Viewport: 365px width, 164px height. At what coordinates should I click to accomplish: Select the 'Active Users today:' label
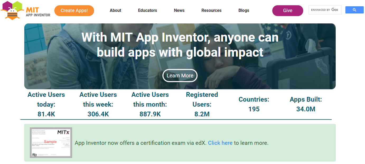pos(46,100)
